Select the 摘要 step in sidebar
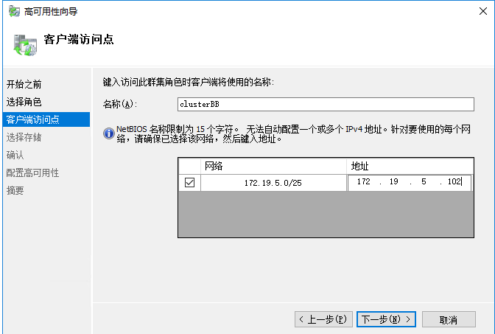Viewport: 495px width, 334px height. (x=15, y=190)
